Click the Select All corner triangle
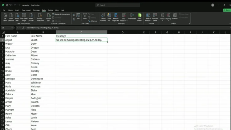The image size is (231, 130). point(3,32)
